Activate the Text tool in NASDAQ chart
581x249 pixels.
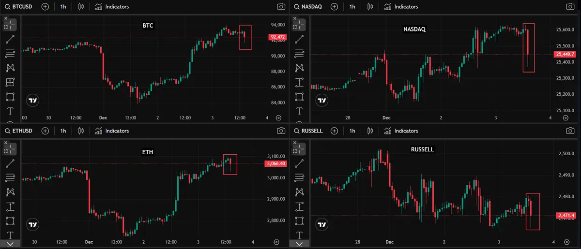pos(299,111)
